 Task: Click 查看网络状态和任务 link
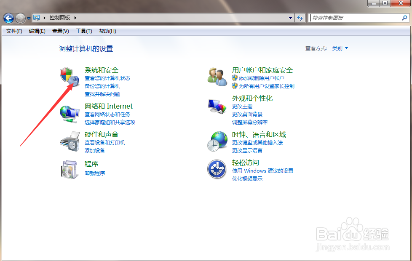(x=107, y=114)
